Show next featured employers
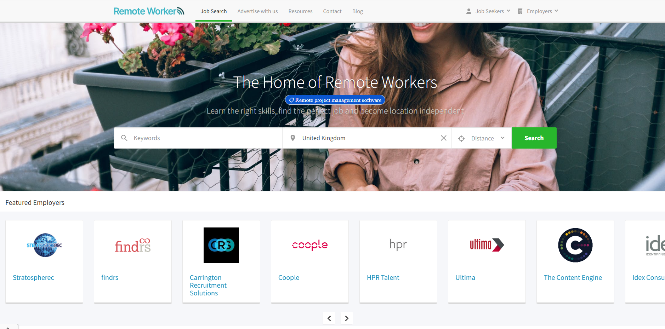Viewport: 665px width, 329px height. 347,318
